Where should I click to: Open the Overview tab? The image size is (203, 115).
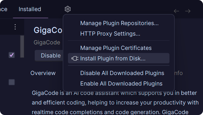click(x=43, y=73)
